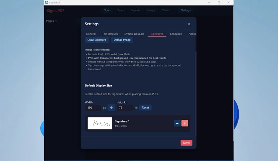The image size is (278, 161).
Task: Click Settings in the main toolbar
Action: (x=186, y=10)
